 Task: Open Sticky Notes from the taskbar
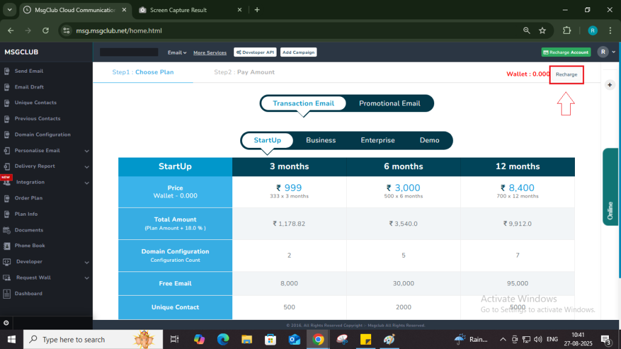pyautogui.click(x=366, y=339)
